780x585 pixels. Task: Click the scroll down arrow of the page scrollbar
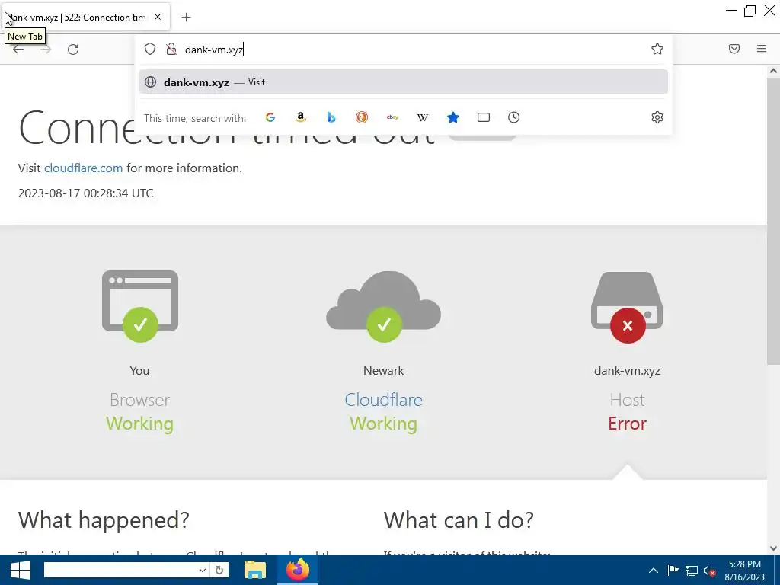click(773, 548)
